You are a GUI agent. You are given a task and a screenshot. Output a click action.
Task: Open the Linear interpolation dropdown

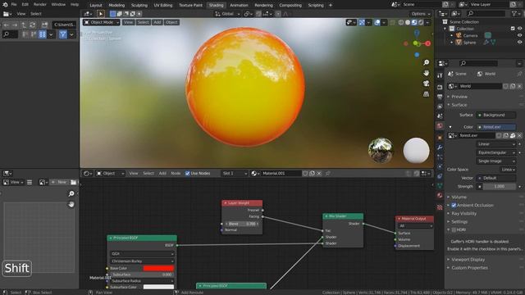(x=495, y=144)
